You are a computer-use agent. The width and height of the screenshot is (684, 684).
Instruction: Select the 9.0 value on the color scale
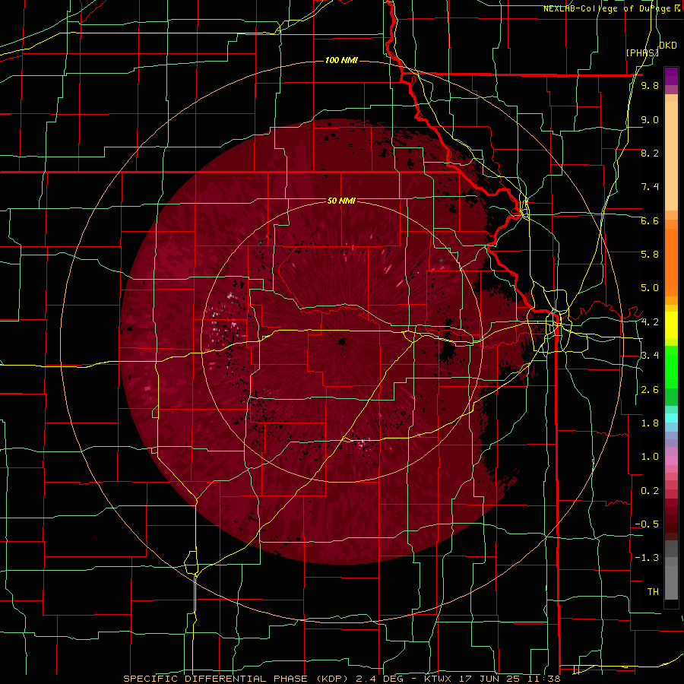(x=650, y=119)
